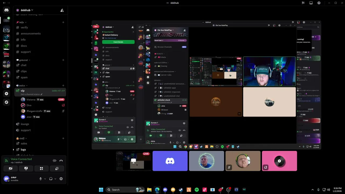Click the sno avatar in user panel
This screenshot has height=194, width=345.
coord(6,179)
